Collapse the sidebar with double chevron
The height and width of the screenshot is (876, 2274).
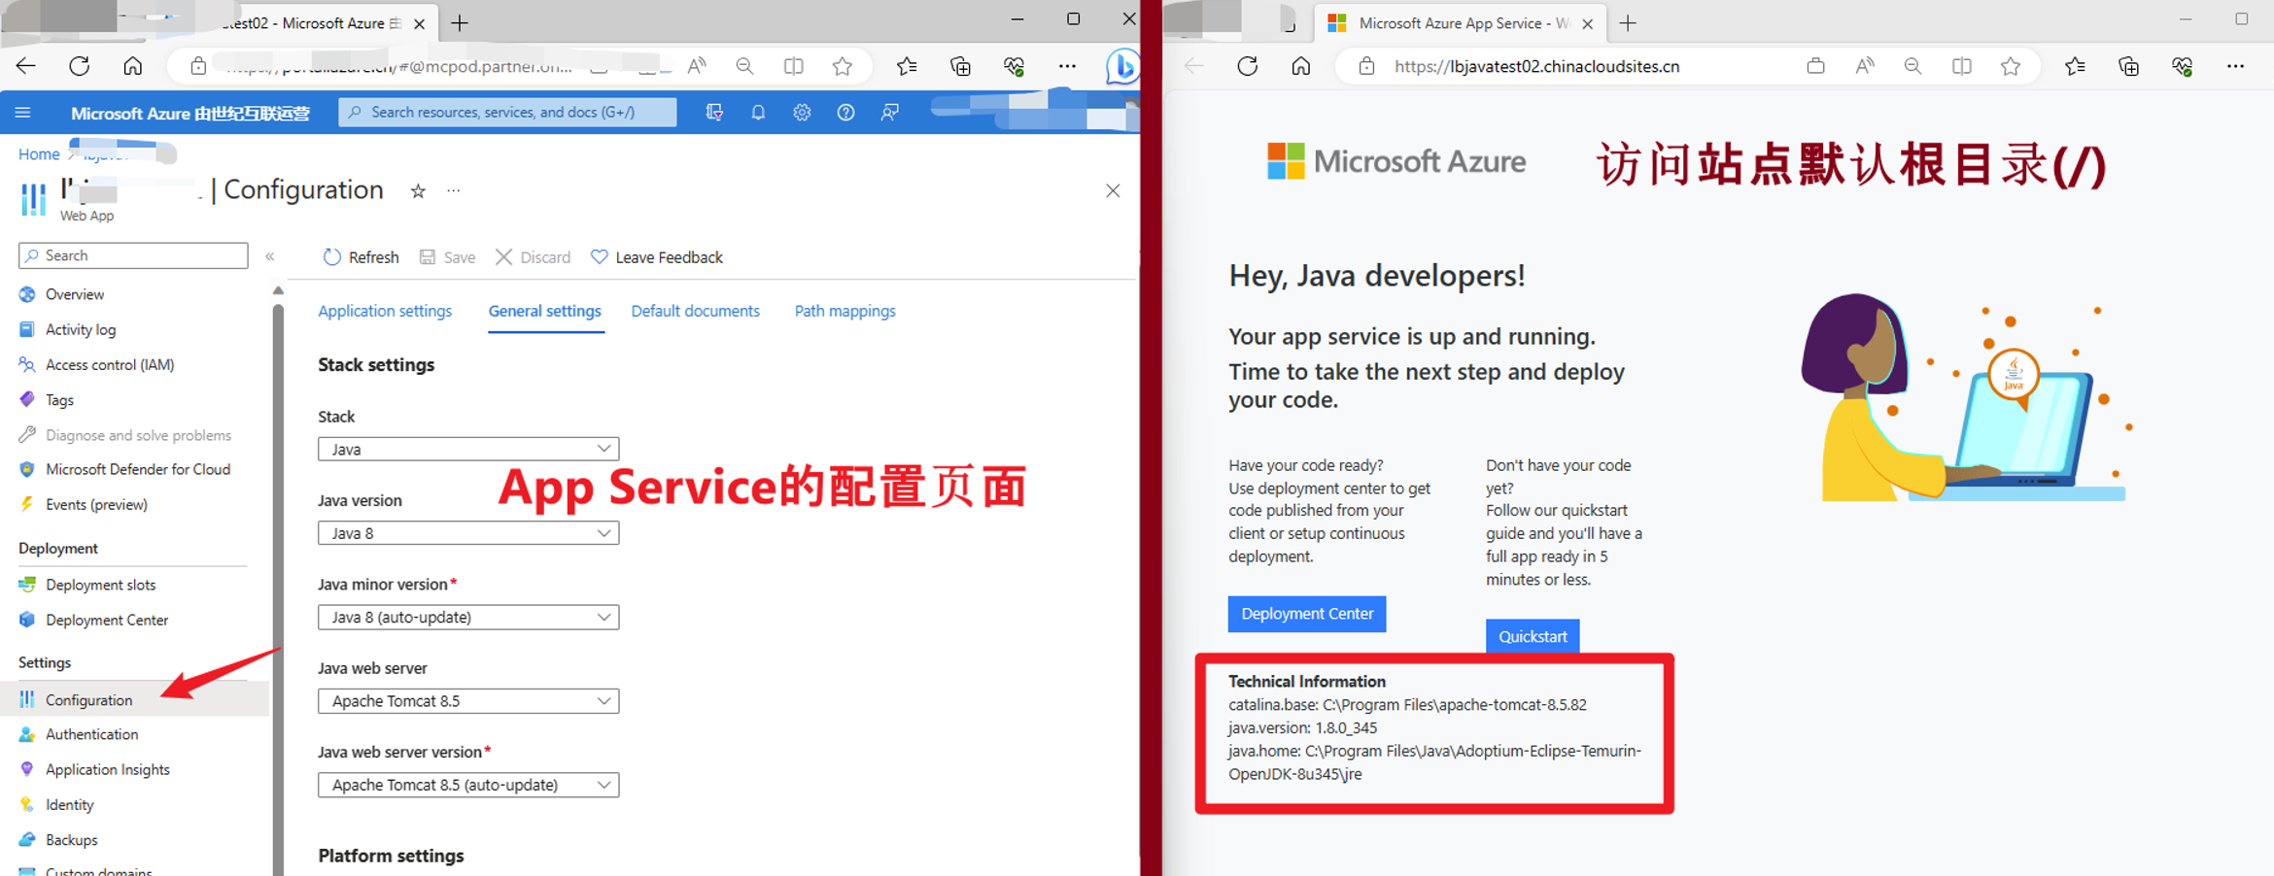click(x=270, y=256)
